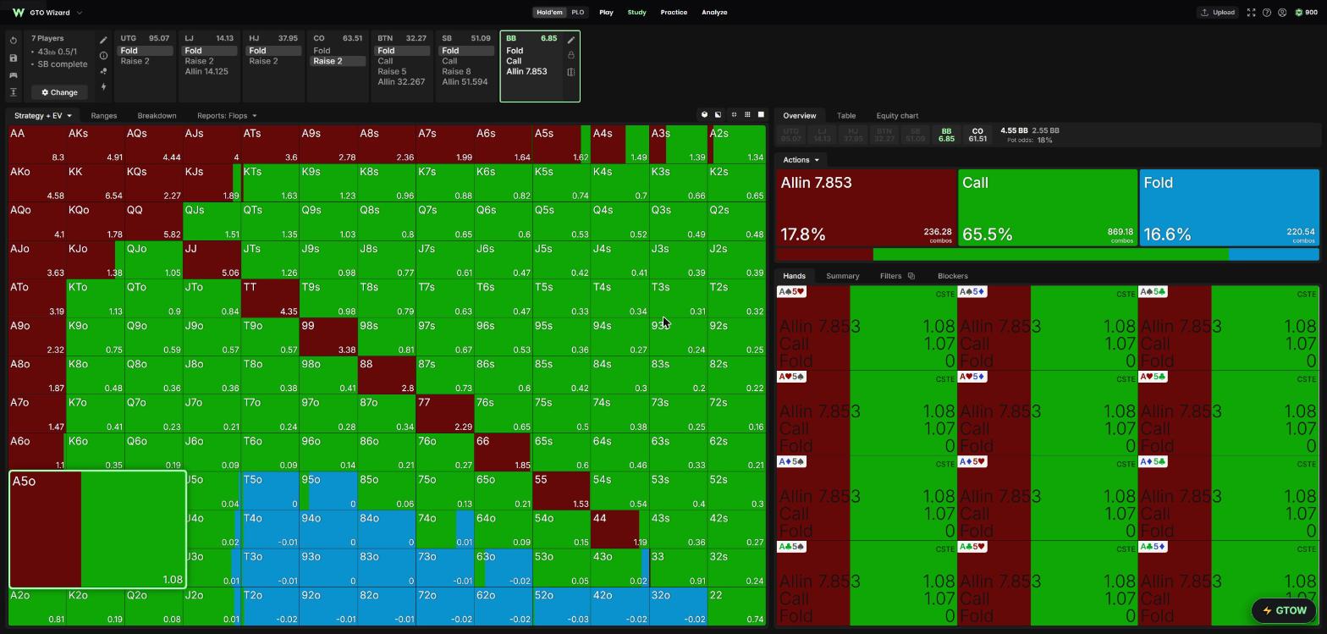This screenshot has width=1327, height=634.
Task: Click the lightning bolt icon beside the Change button
Action: [x=103, y=87]
